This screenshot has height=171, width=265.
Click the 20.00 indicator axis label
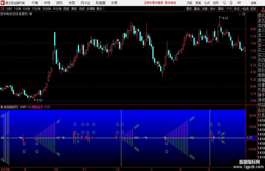click(253, 116)
